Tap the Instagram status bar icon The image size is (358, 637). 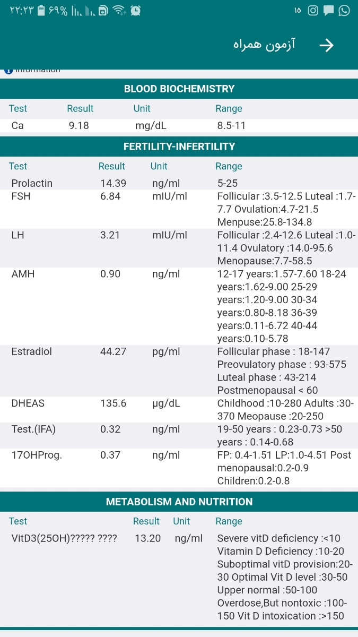(x=313, y=10)
